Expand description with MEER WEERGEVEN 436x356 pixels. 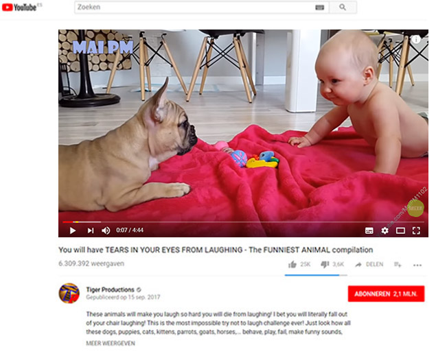pos(111,343)
